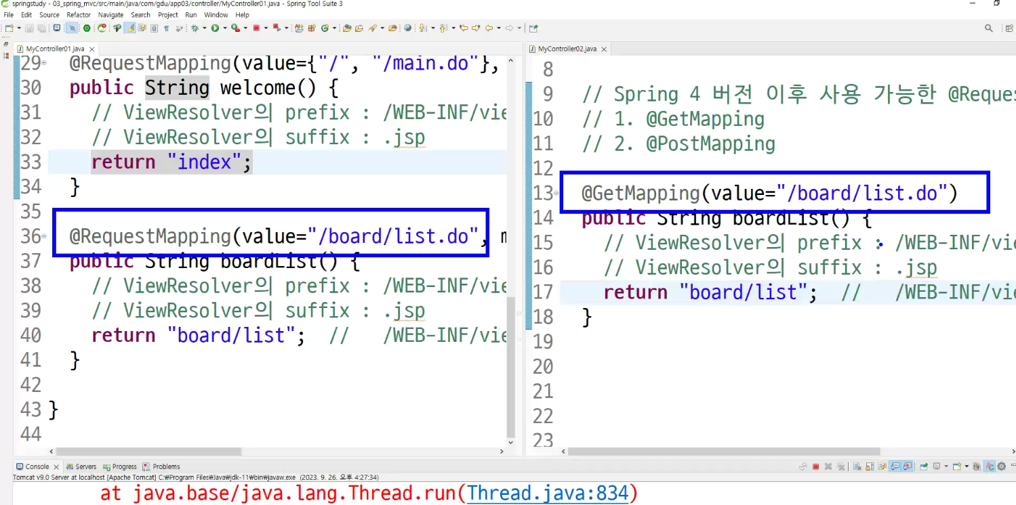The image size is (1016, 505).
Task: Open the Thread.java:834 stack trace link
Action: [548, 493]
